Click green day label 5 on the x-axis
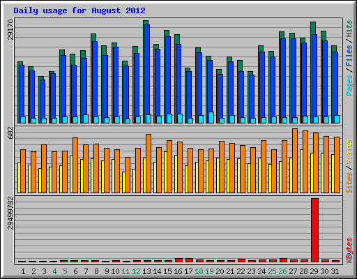This screenshot has width=357, height=279. coord(65,271)
